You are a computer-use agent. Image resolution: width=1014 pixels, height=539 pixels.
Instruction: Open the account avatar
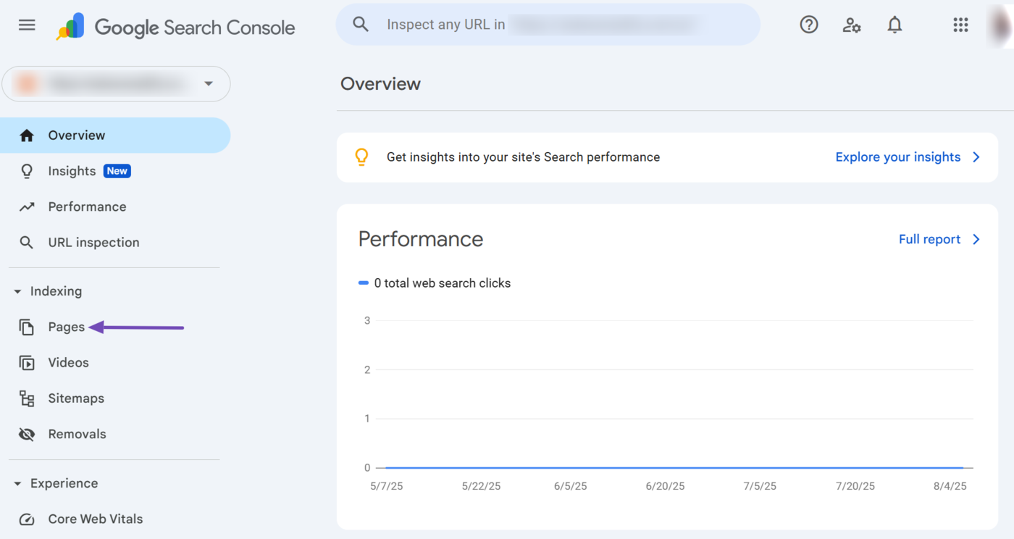[x=1002, y=25]
